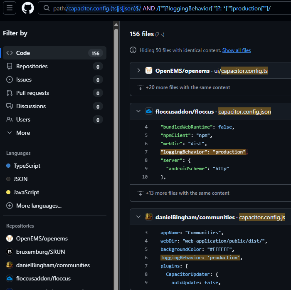
Task: Collapse the floccusaddon/floccus result
Action: (138, 112)
